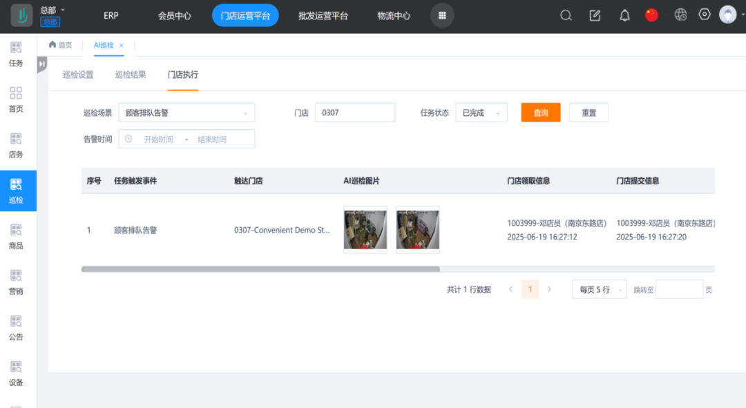Open the app grid launcher icon
746x408 pixels.
[442, 15]
